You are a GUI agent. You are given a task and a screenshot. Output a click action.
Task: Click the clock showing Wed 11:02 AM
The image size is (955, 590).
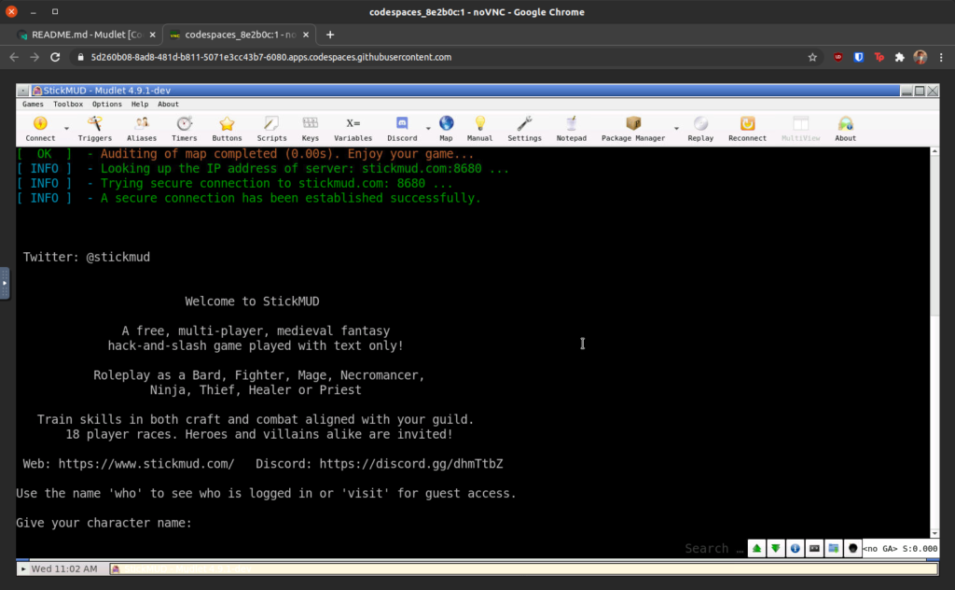64,569
